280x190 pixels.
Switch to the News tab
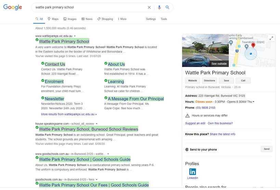87,19
